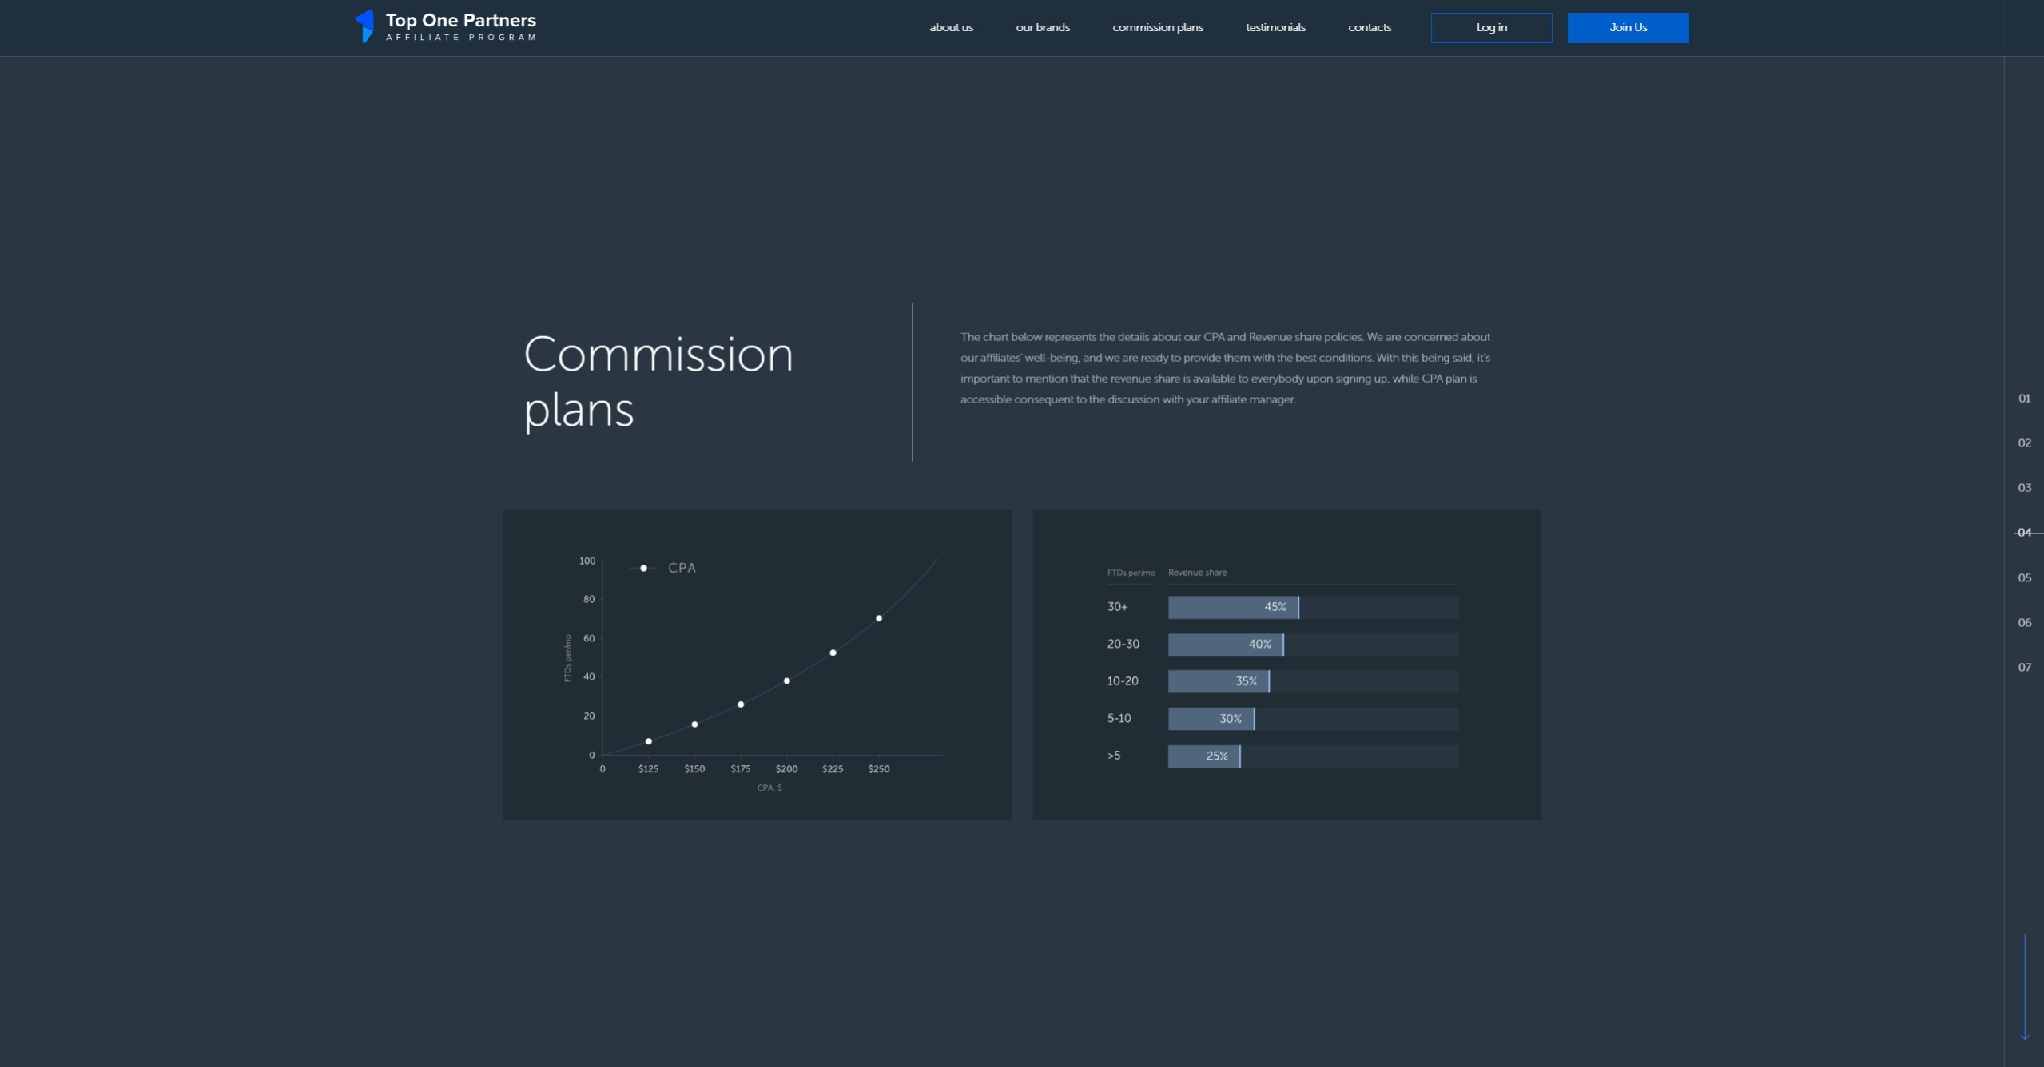This screenshot has height=1067, width=2044.
Task: Open the about us menu item
Action: click(951, 28)
